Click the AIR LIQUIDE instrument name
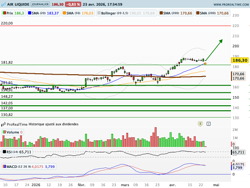 [18, 5]
